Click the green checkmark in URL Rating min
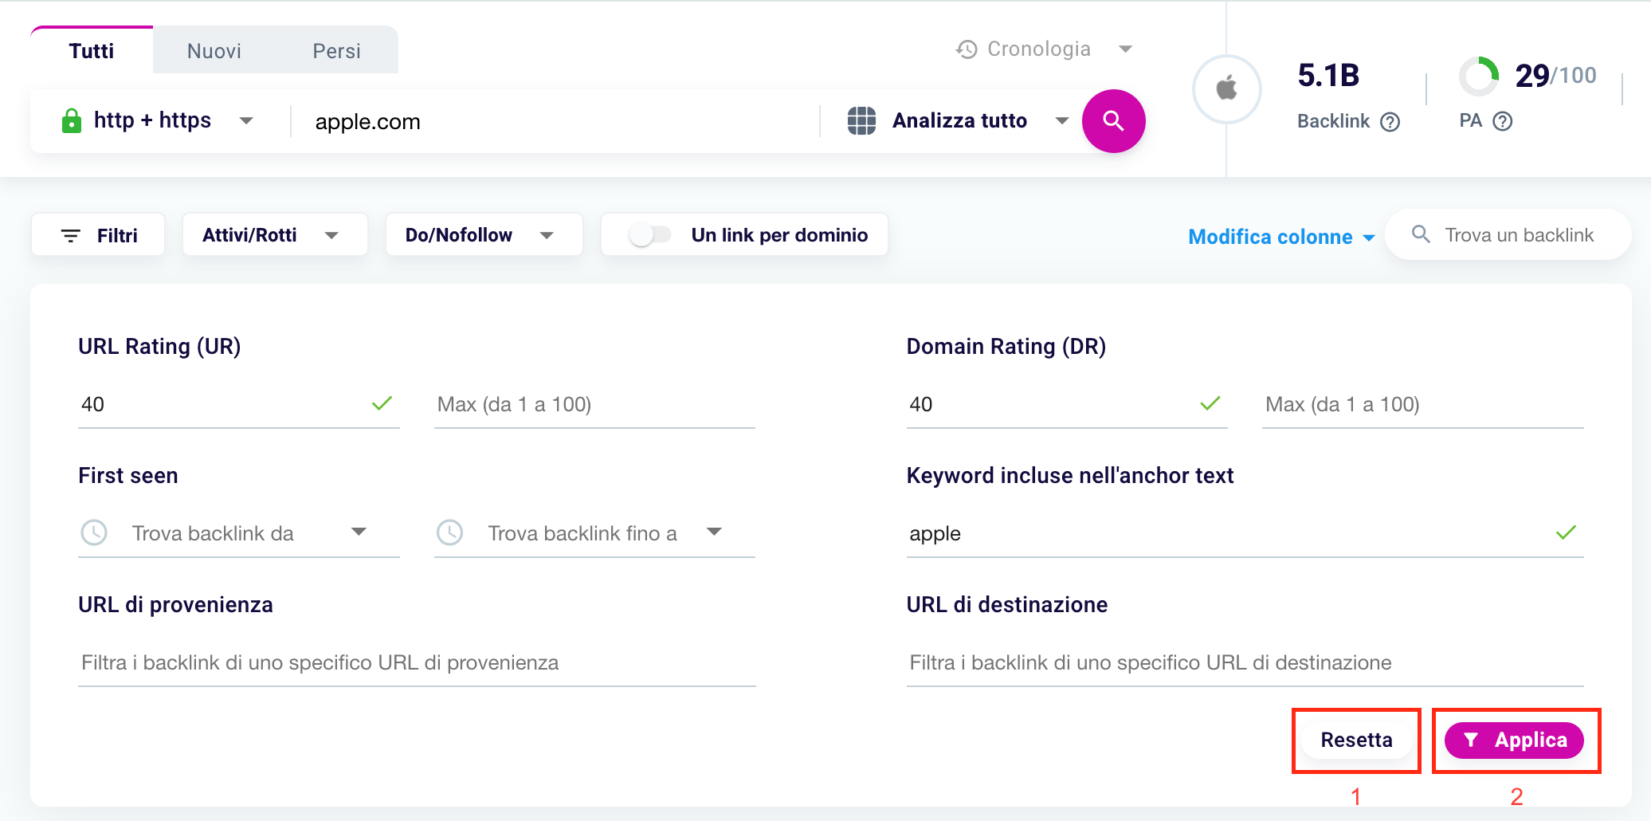The height and width of the screenshot is (821, 1651). [x=382, y=404]
